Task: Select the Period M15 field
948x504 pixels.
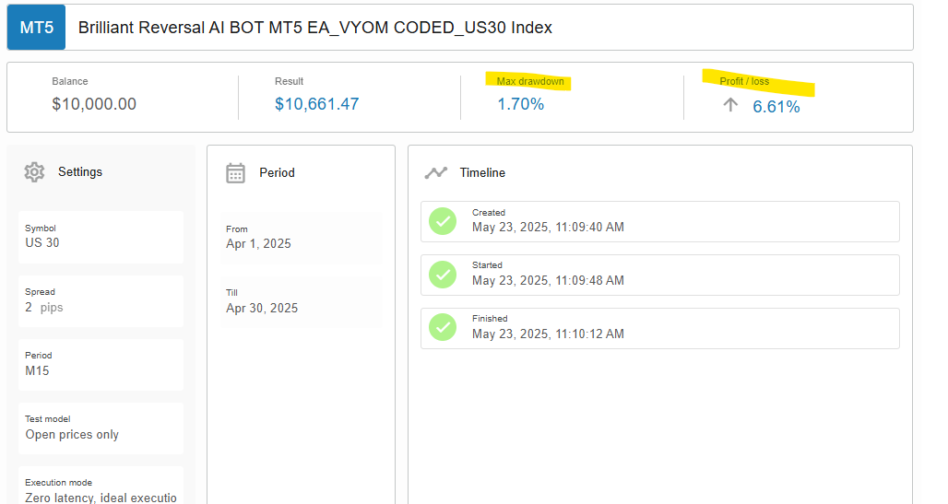Action: tap(101, 364)
